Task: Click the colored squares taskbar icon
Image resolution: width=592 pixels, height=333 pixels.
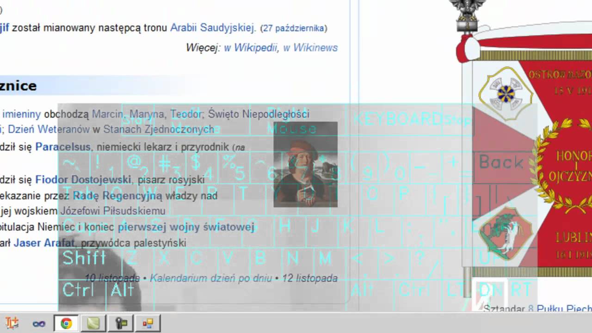Action: click(148, 323)
